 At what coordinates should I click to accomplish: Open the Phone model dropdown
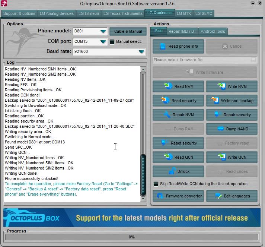[x=103, y=31]
